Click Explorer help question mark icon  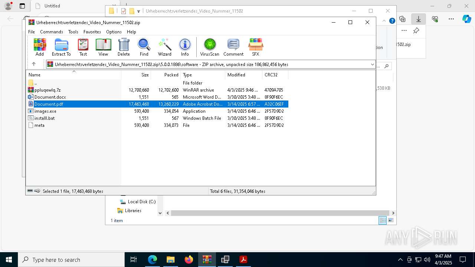(x=392, y=21)
